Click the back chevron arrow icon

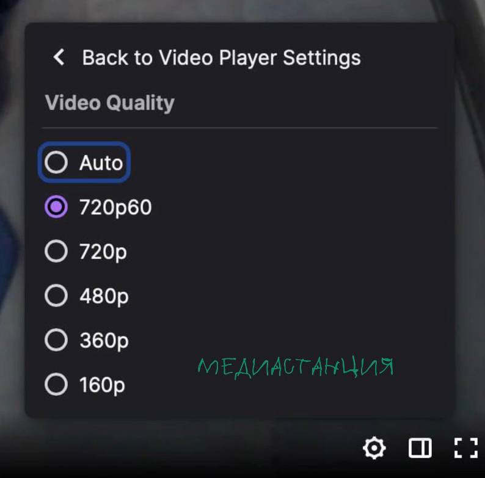[x=59, y=57]
